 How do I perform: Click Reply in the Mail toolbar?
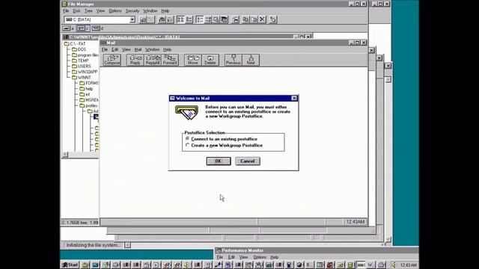[135, 60]
